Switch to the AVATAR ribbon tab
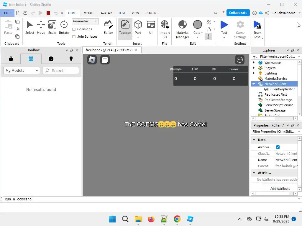This screenshot has height=226, width=302. (106, 13)
